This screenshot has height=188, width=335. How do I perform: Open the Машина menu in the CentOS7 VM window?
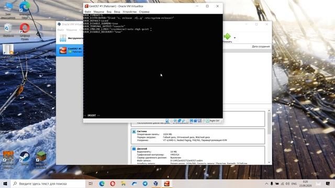(98, 11)
